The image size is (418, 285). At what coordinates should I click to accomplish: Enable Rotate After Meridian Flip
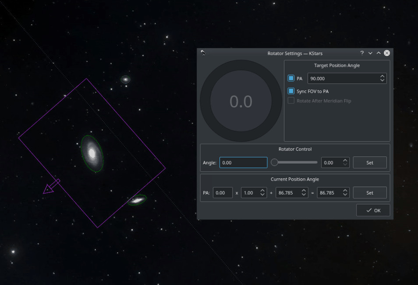pyautogui.click(x=291, y=101)
